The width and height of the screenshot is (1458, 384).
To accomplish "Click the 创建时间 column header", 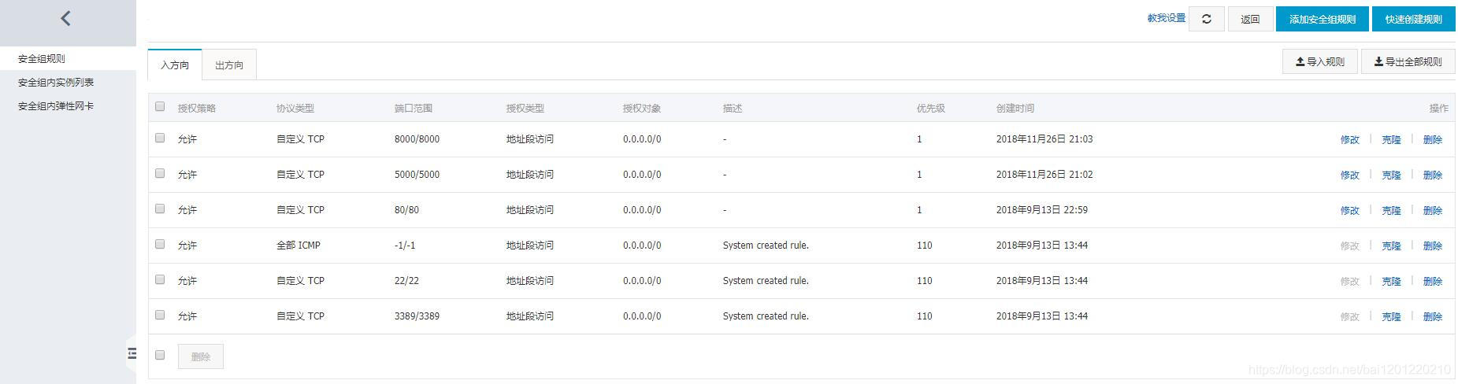I will click(1015, 108).
